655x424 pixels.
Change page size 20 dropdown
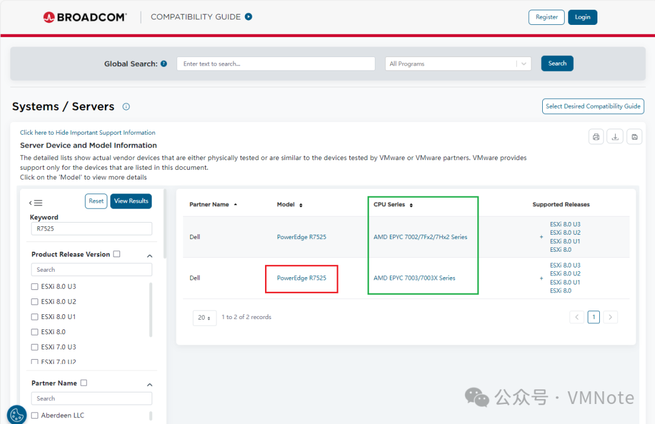204,318
